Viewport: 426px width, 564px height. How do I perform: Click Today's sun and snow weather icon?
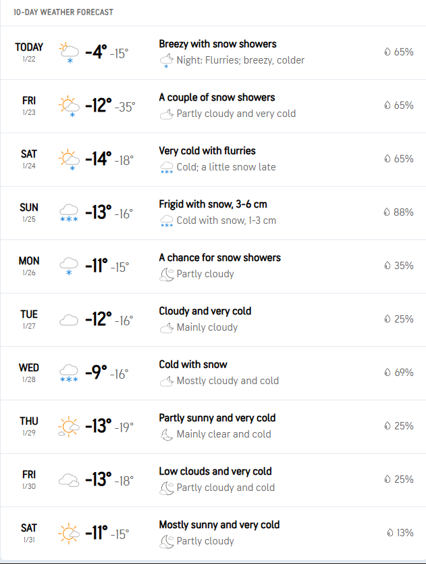[69, 52]
